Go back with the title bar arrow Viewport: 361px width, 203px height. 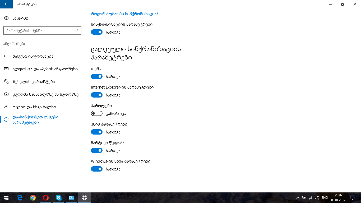tap(6, 4)
